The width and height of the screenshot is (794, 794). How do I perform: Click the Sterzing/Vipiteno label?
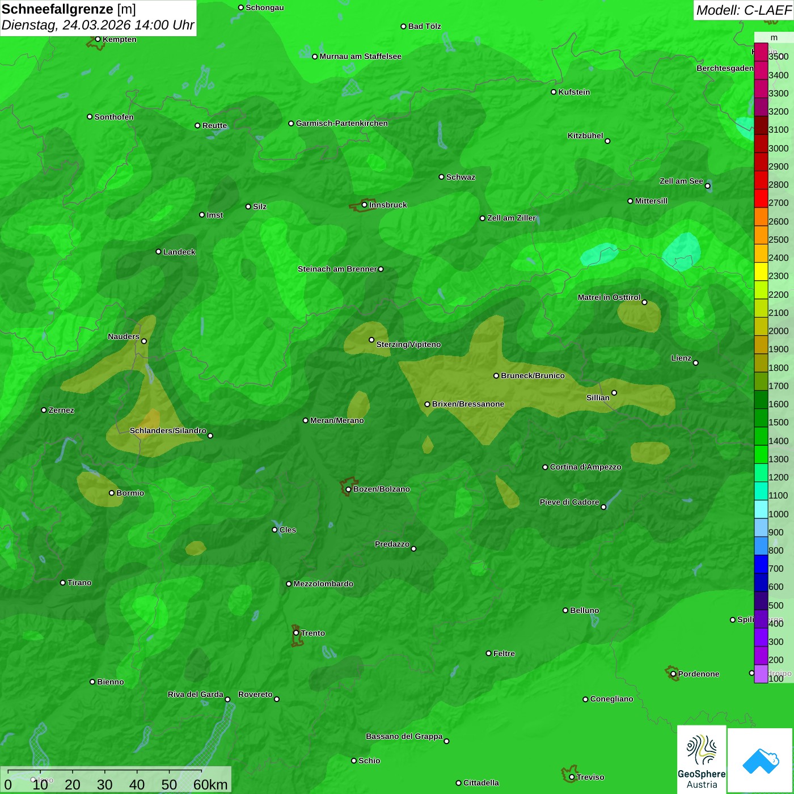[x=409, y=344]
